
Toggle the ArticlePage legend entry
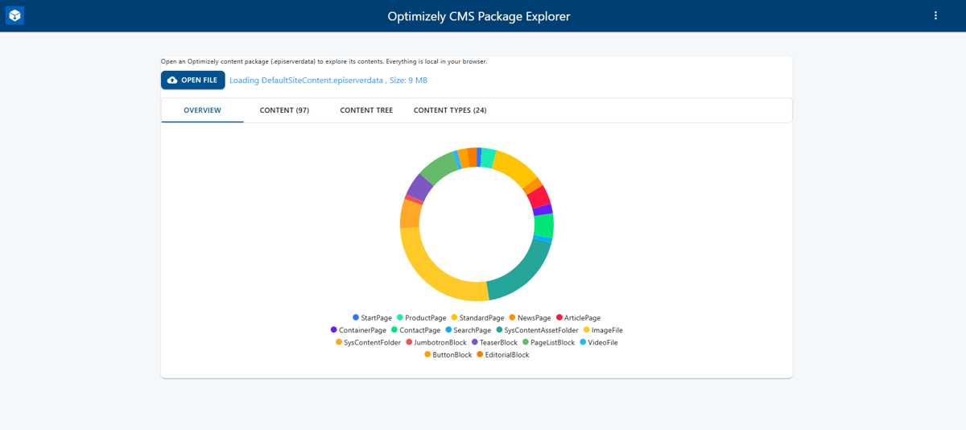coord(578,318)
